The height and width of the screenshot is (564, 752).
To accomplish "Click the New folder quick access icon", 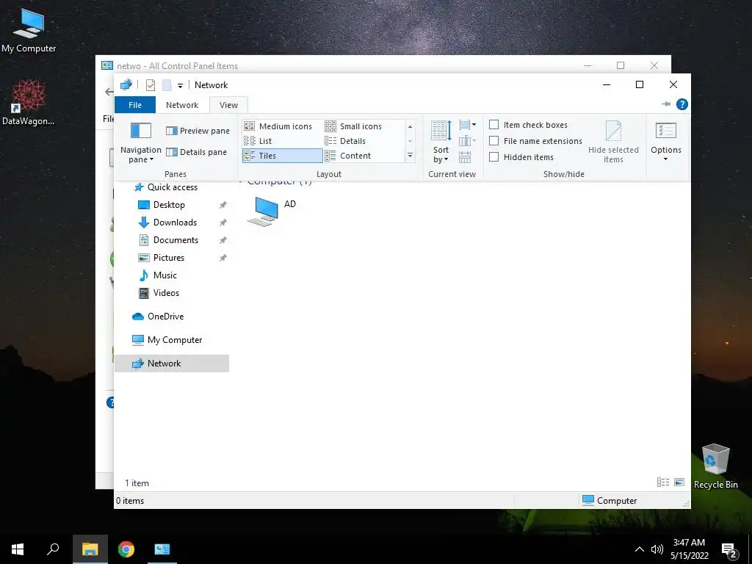I will pos(167,85).
